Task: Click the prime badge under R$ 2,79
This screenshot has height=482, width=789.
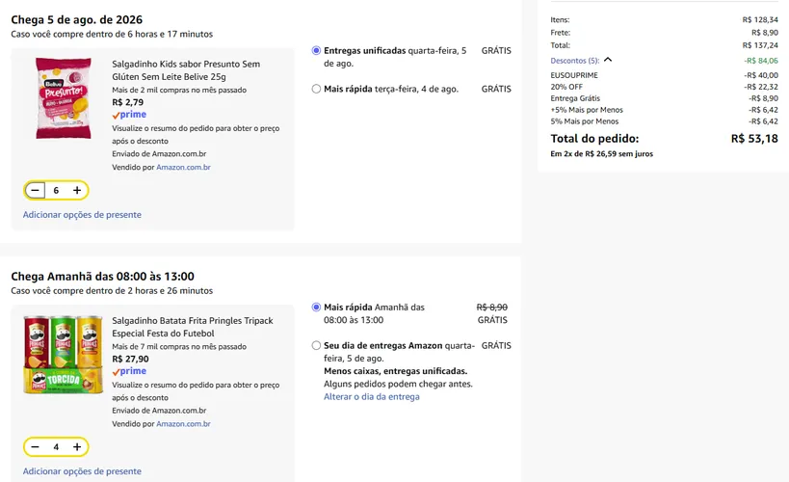Action: coord(129,115)
